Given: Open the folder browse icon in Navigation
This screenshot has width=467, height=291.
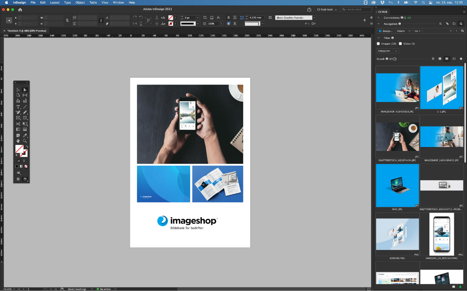Looking at the screenshot, I should 454,24.
